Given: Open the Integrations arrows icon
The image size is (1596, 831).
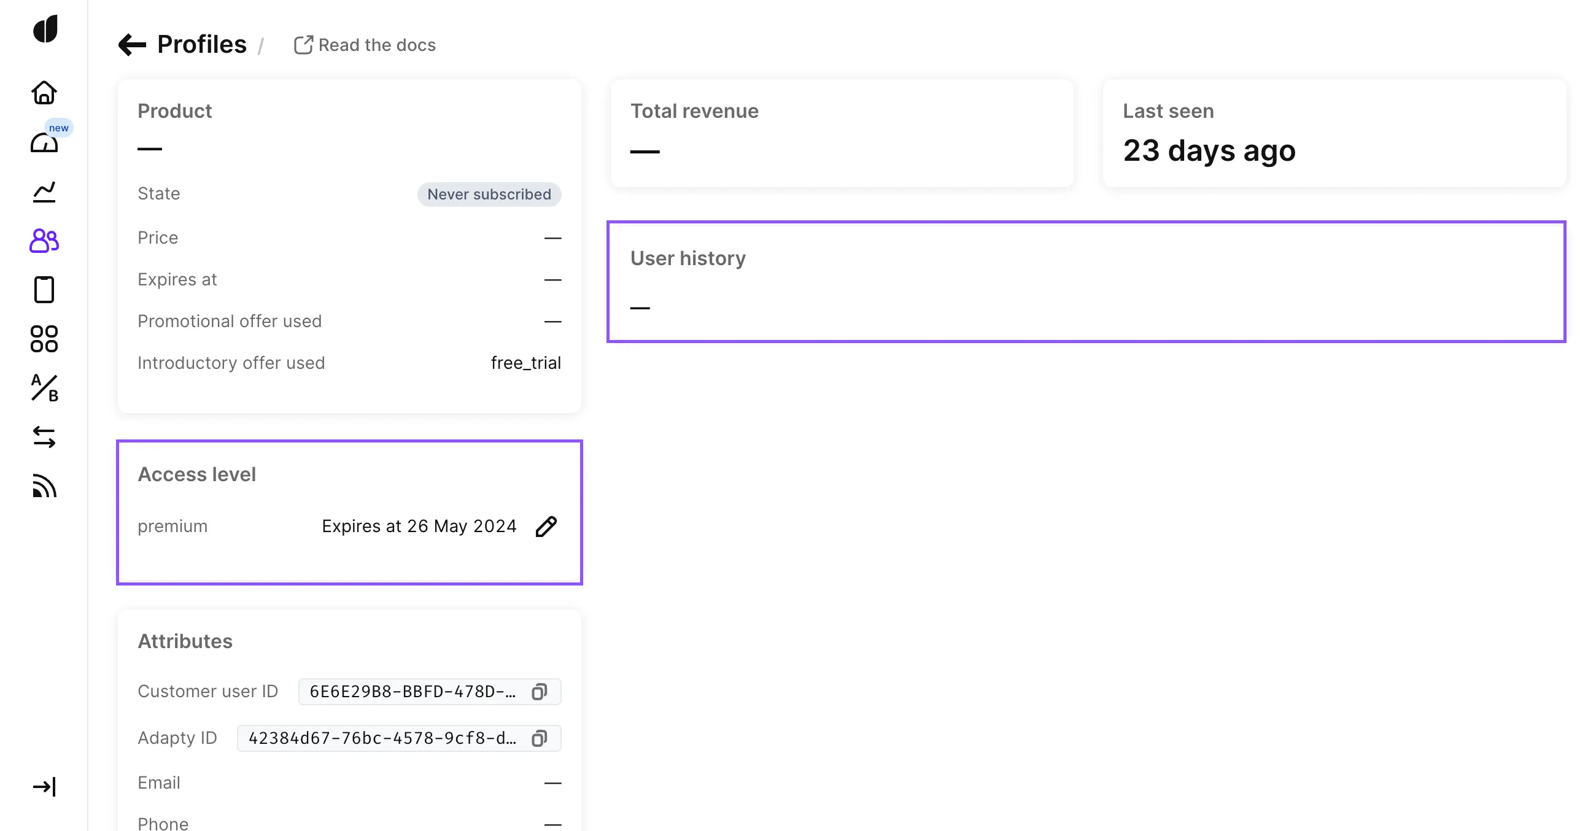Looking at the screenshot, I should tap(44, 437).
